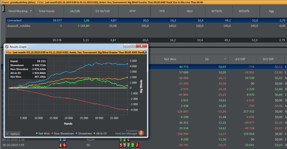Screen dimensions: 287x149
Task: Sort by PFR column header
Action: pos(162,11)
